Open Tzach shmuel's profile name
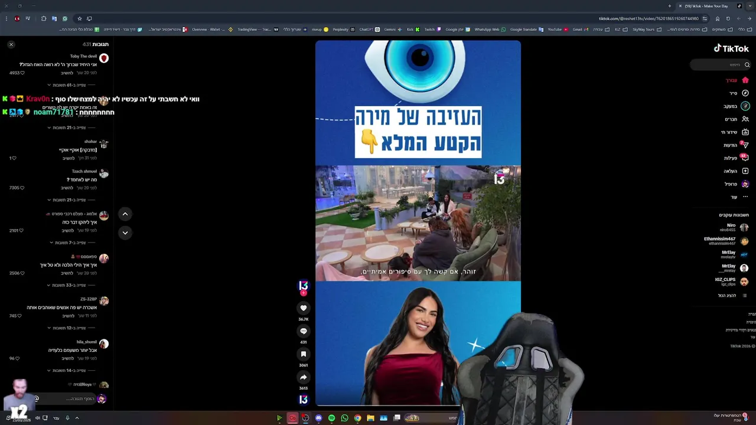 (x=84, y=171)
